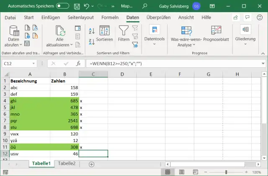Click the Alle aktualisieren refresh icon
Viewport: 268px width, 176px height.
click(60, 31)
